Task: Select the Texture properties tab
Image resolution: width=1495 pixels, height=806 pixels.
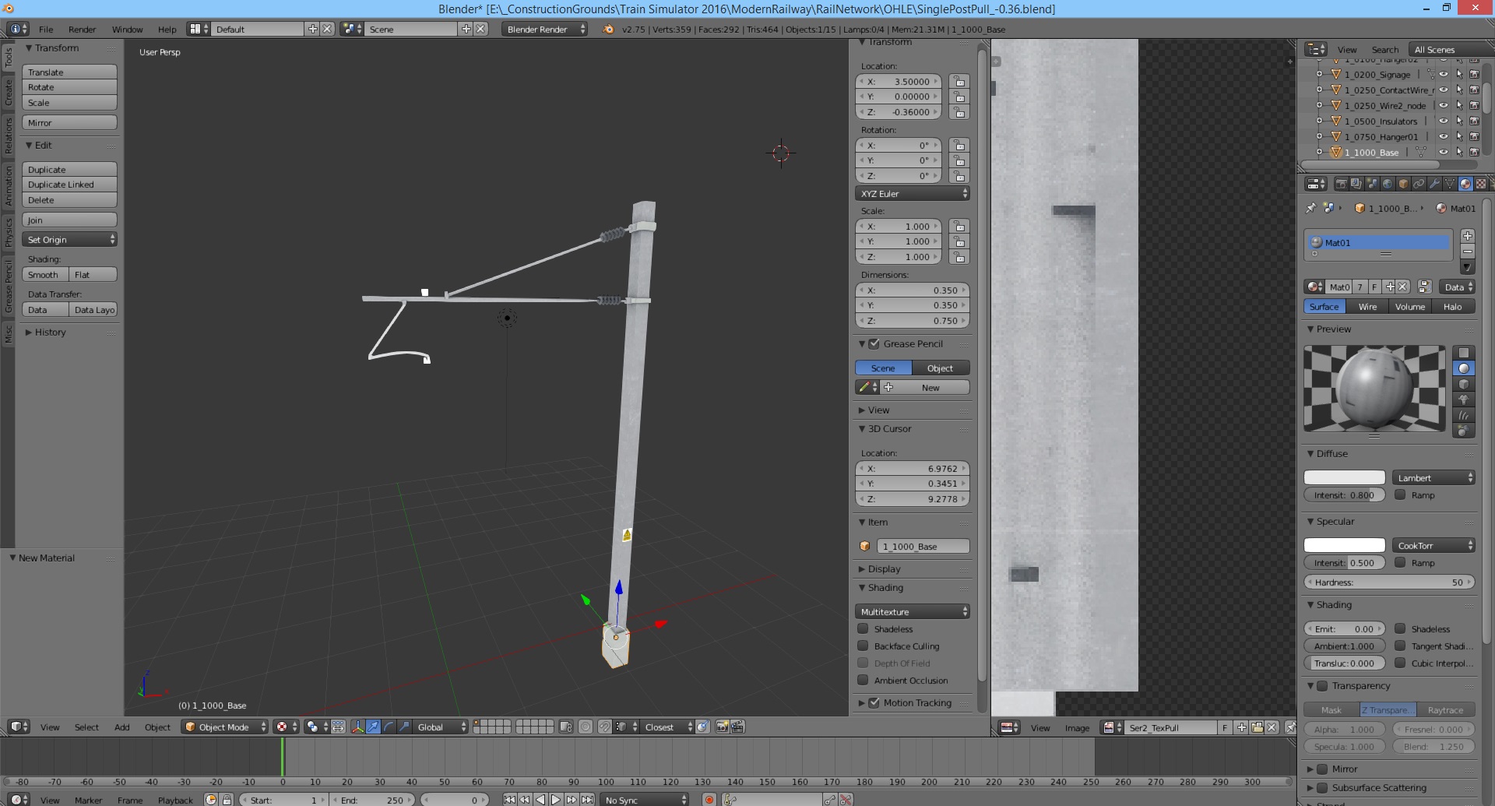Action: point(1481,185)
